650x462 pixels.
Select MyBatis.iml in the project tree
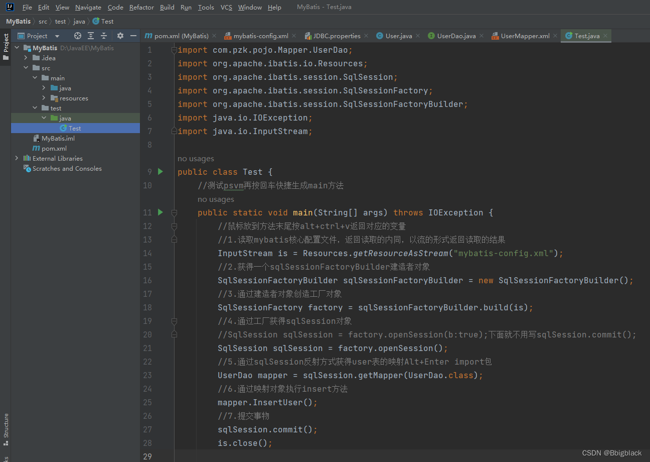[57, 138]
